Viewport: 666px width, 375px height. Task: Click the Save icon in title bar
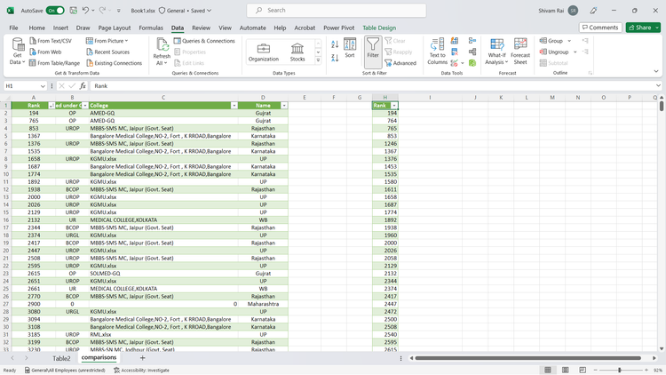[74, 10]
